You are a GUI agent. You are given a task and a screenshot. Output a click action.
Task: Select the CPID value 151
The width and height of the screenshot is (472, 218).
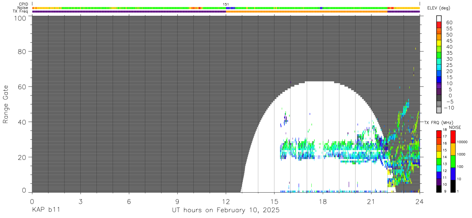tap(226, 4)
